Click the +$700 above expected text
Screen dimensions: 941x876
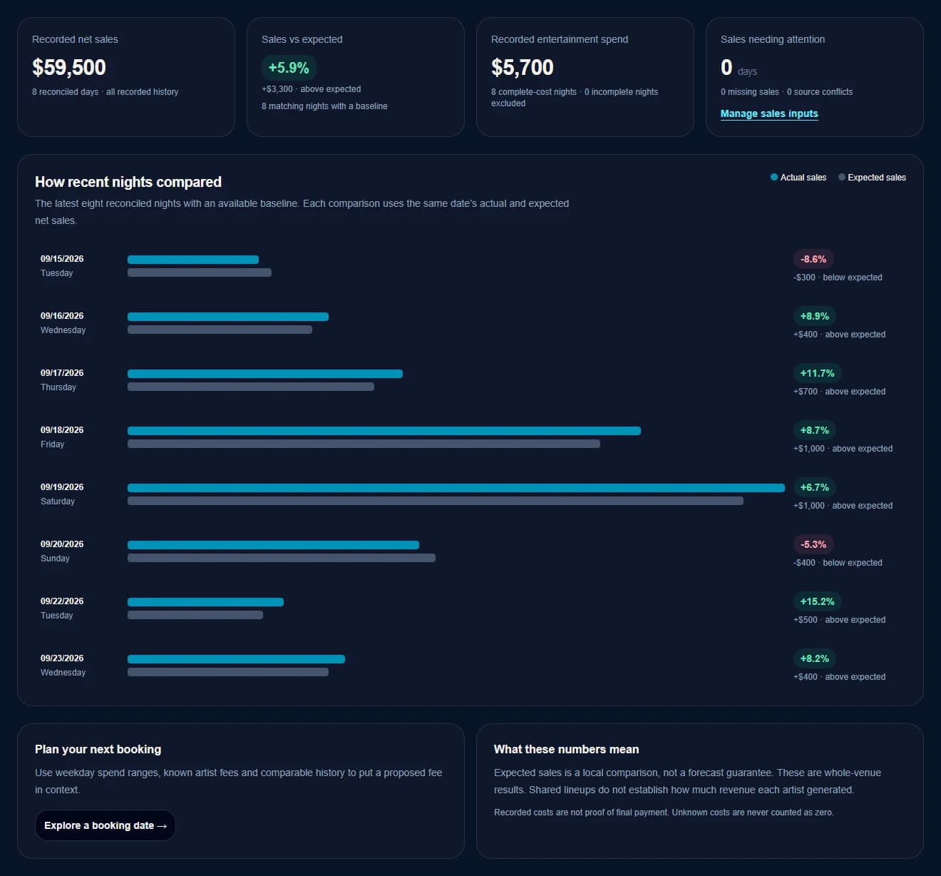pos(839,392)
